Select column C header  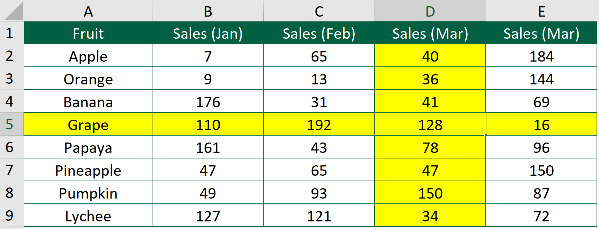pyautogui.click(x=319, y=11)
